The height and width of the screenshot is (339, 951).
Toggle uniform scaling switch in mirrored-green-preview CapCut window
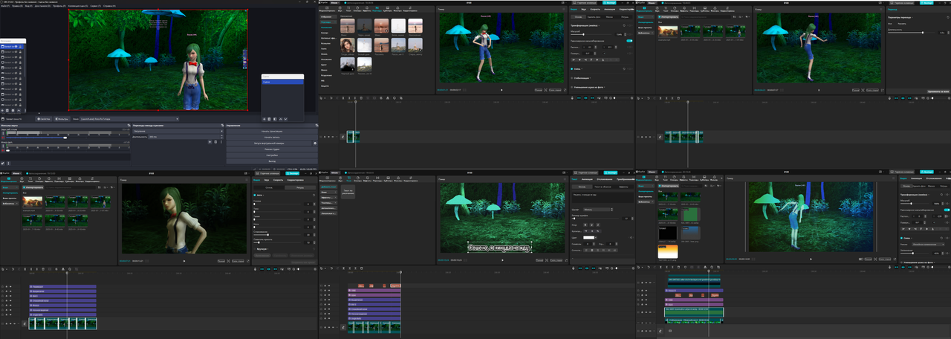click(x=947, y=210)
